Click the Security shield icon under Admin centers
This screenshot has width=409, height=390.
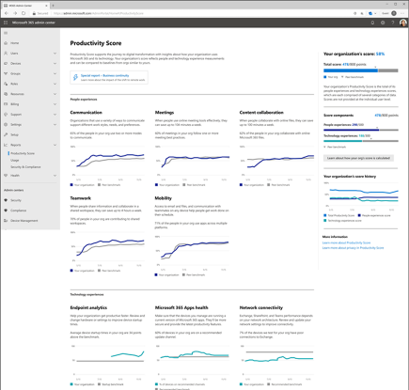[6, 200]
